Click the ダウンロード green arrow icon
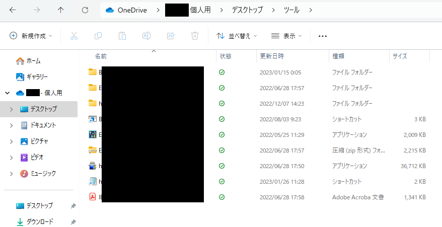Screen dimensions: 442x227 point(20,222)
